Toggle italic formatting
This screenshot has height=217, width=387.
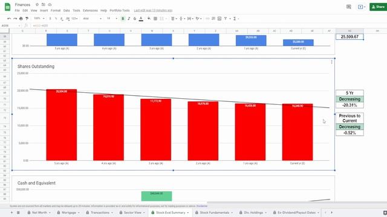click(129, 19)
